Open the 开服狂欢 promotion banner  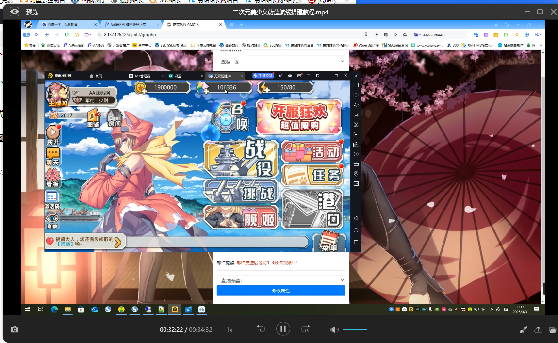tap(299, 117)
